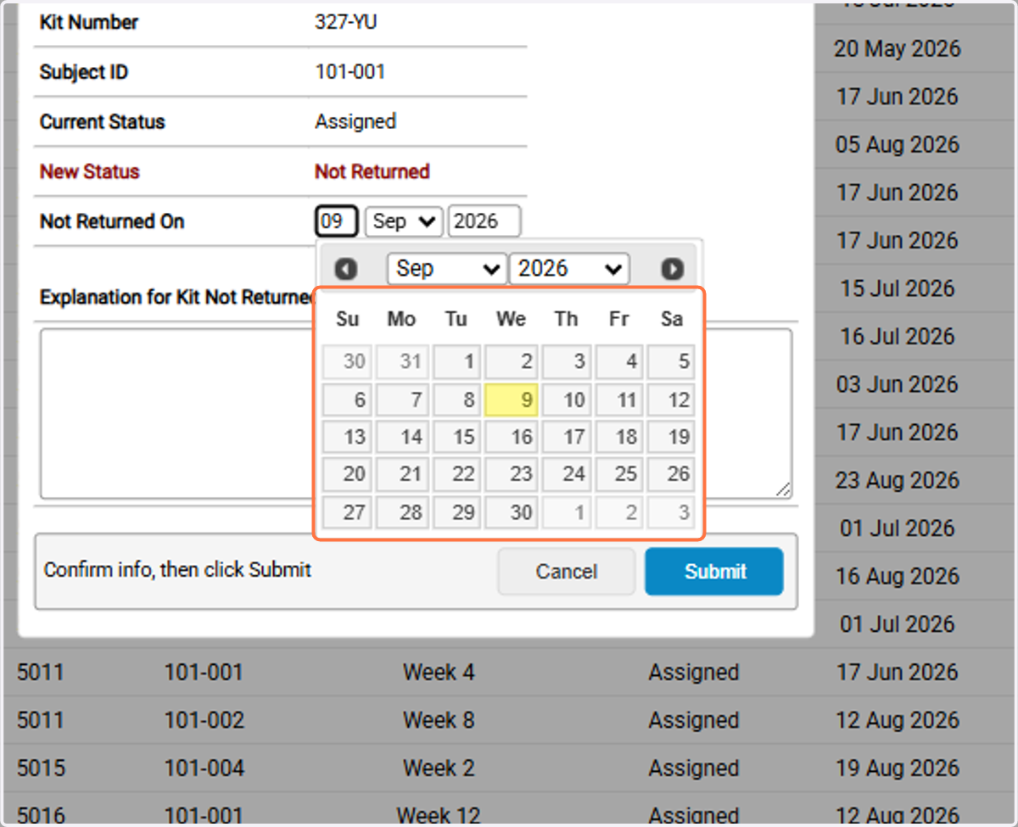The image size is (1018, 827).
Task: Click the year input field showing 2026
Action: point(484,221)
